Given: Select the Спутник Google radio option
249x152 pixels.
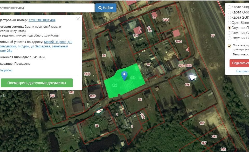Looking at the screenshot, I should coord(229,33).
